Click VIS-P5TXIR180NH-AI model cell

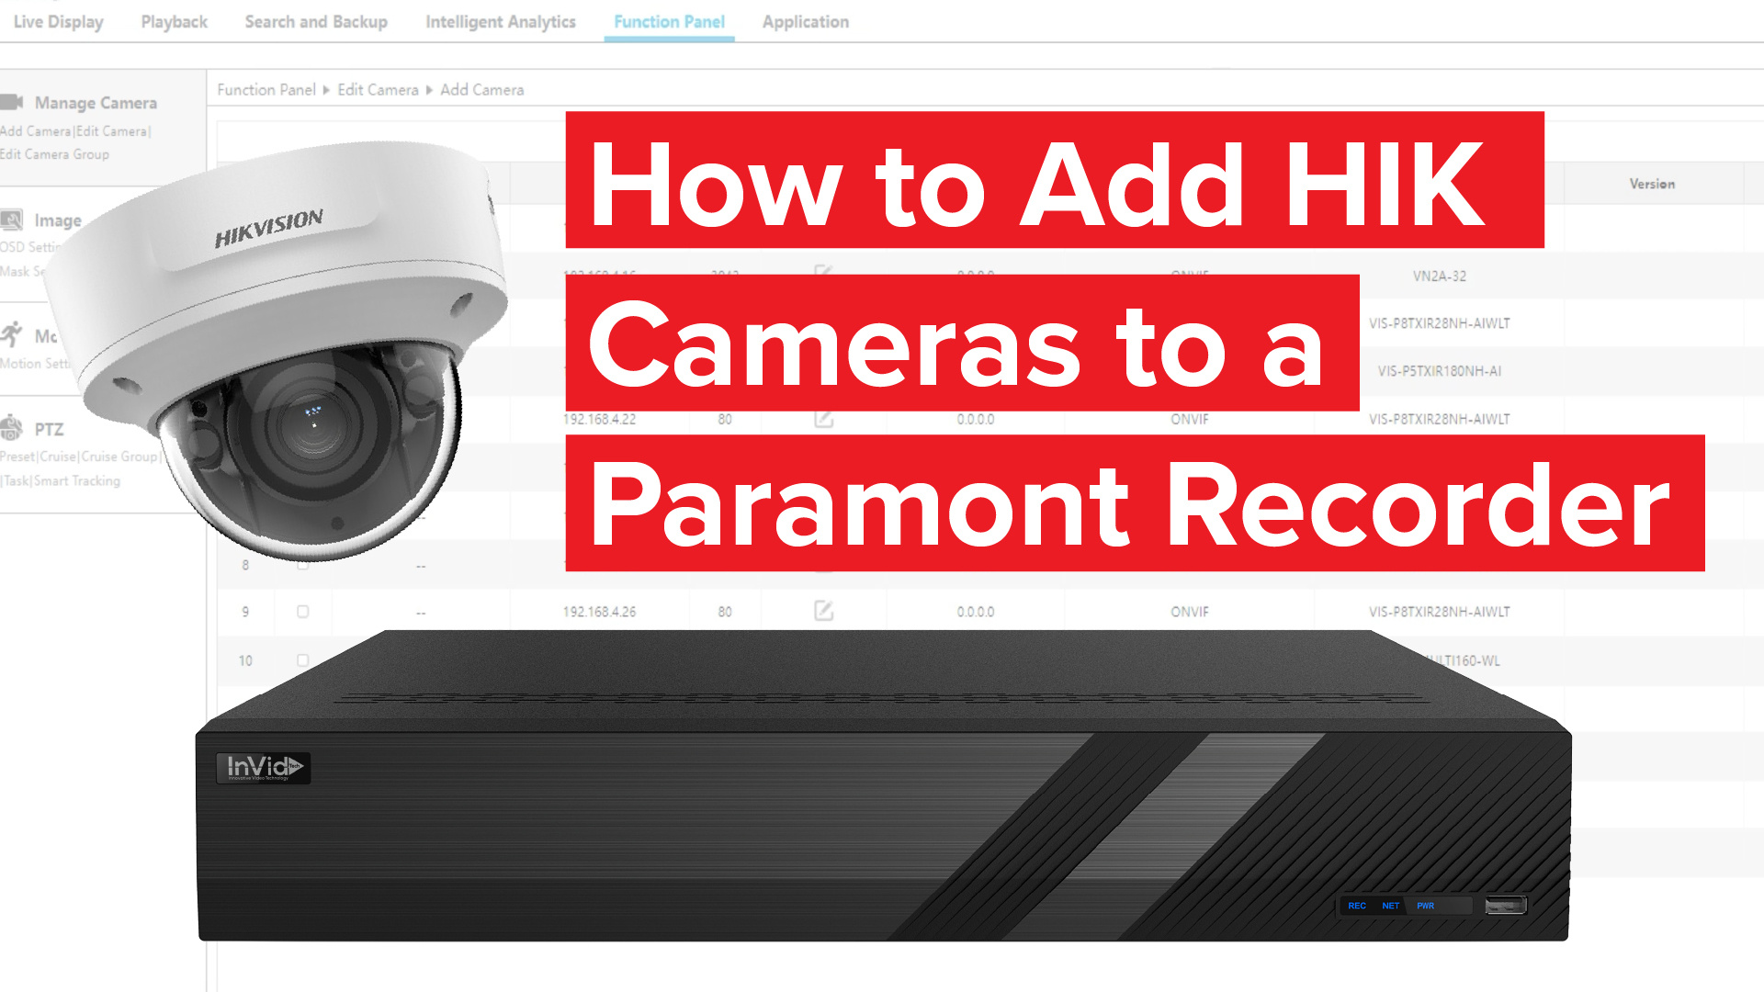click(1439, 371)
